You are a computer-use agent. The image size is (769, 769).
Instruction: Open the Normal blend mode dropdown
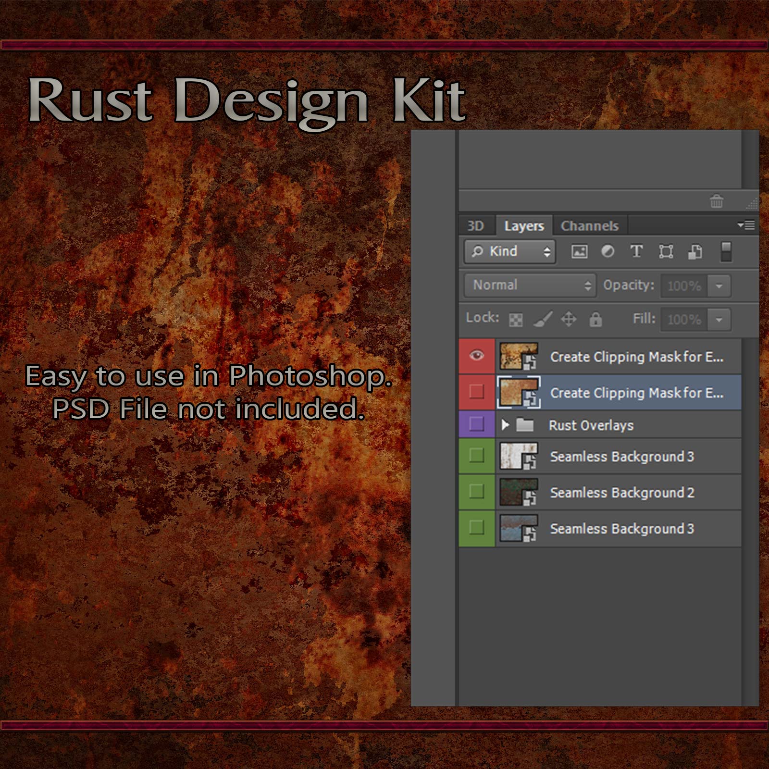point(530,285)
